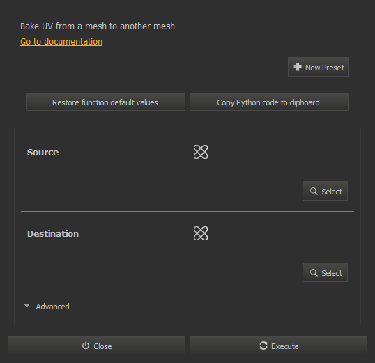375x363 pixels.
Task: Close the Bake UV dialog
Action: coord(96,346)
